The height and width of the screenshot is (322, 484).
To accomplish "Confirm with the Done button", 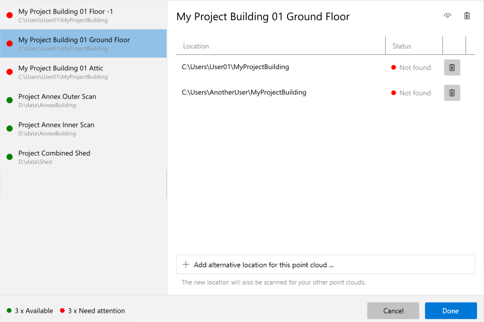I will 451,311.
